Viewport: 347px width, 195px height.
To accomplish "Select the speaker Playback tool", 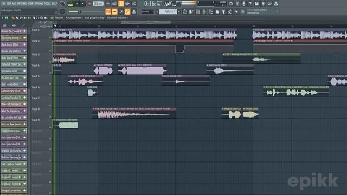I will pyautogui.click(x=46, y=18).
